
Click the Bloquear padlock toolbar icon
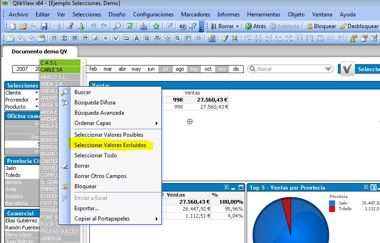pyautogui.click(x=309, y=26)
